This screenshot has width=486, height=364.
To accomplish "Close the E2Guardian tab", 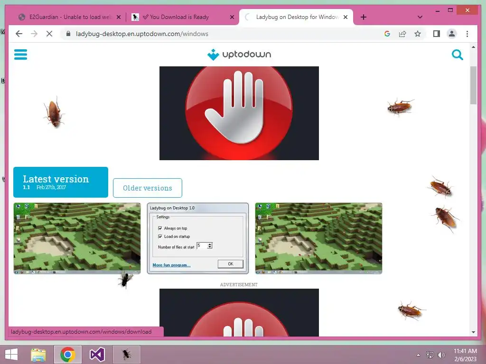I will click(x=118, y=17).
